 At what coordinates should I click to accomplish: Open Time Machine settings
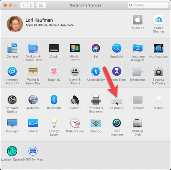tap(117, 123)
